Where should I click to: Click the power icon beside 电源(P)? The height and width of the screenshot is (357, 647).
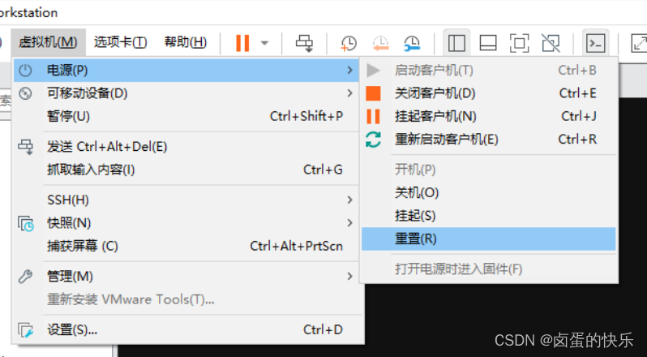[x=26, y=70]
